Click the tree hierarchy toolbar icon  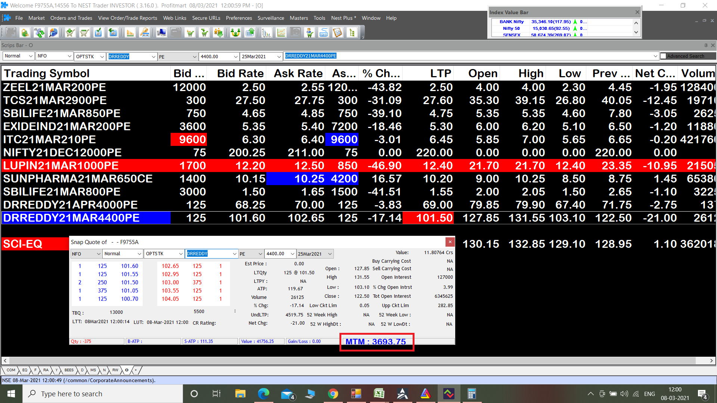click(x=352, y=33)
